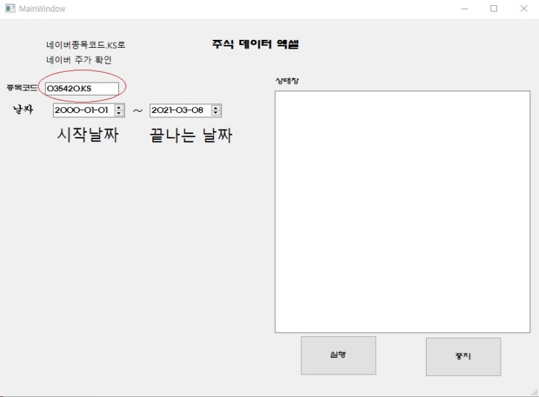Click the 종목코드 label

coord(22,88)
